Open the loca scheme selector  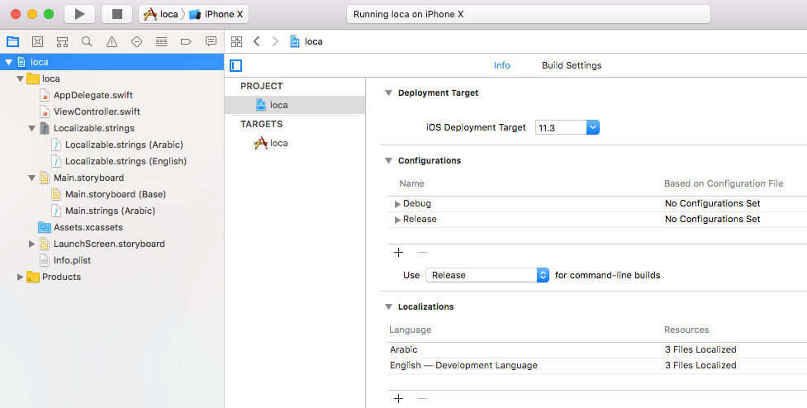click(160, 14)
